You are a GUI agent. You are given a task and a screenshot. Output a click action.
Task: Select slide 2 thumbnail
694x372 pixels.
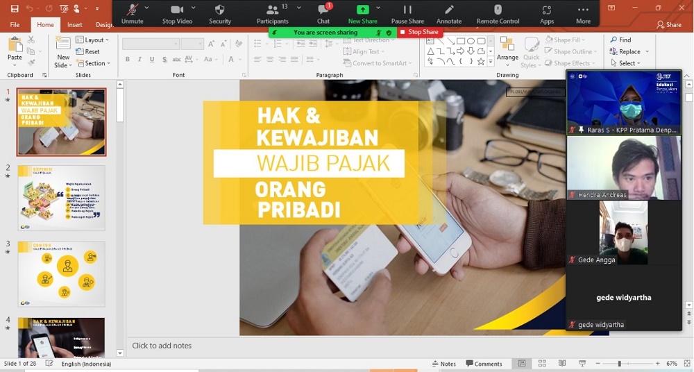point(62,198)
